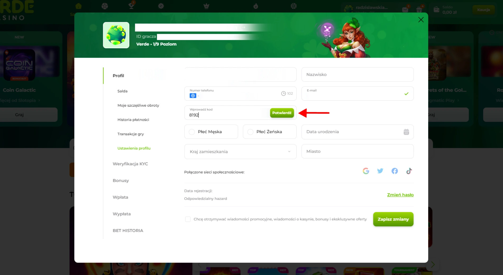The width and height of the screenshot is (503, 275).
Task: Click the green planet avatar image
Action: click(x=116, y=35)
